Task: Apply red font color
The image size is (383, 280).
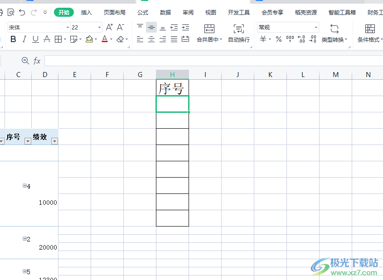Action: pos(105,39)
